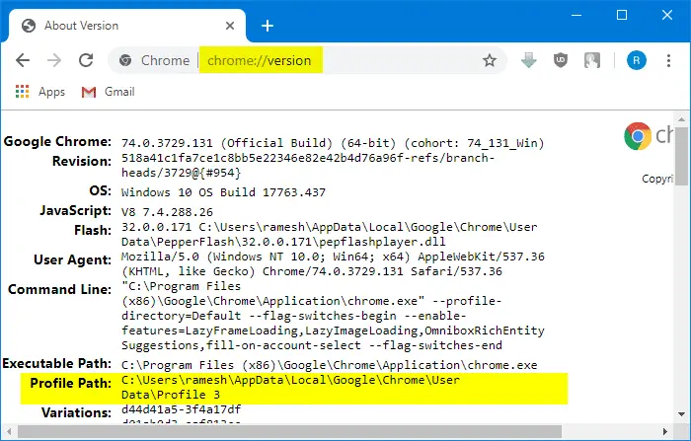The image size is (691, 441).
Task: Reload the About Version page
Action: click(x=86, y=60)
